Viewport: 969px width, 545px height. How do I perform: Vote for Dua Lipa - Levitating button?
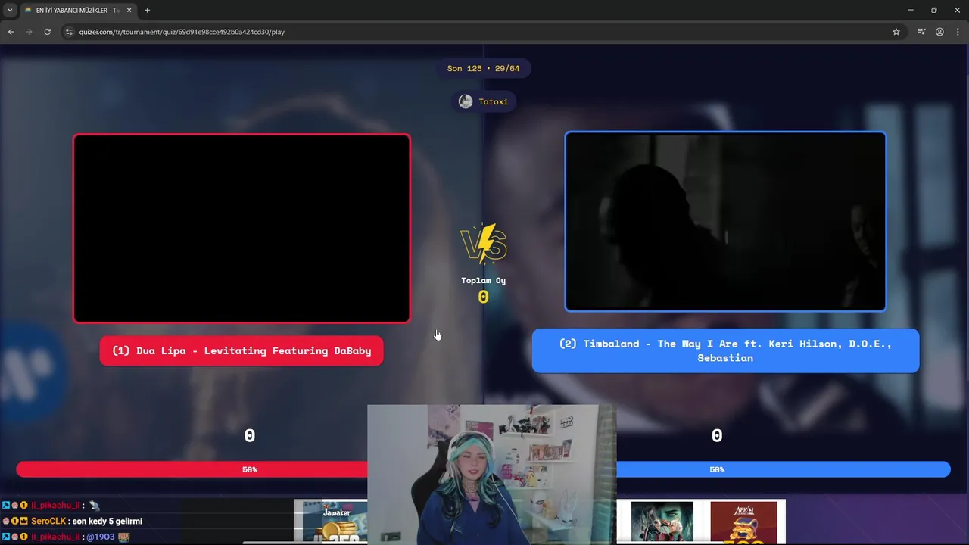point(241,350)
